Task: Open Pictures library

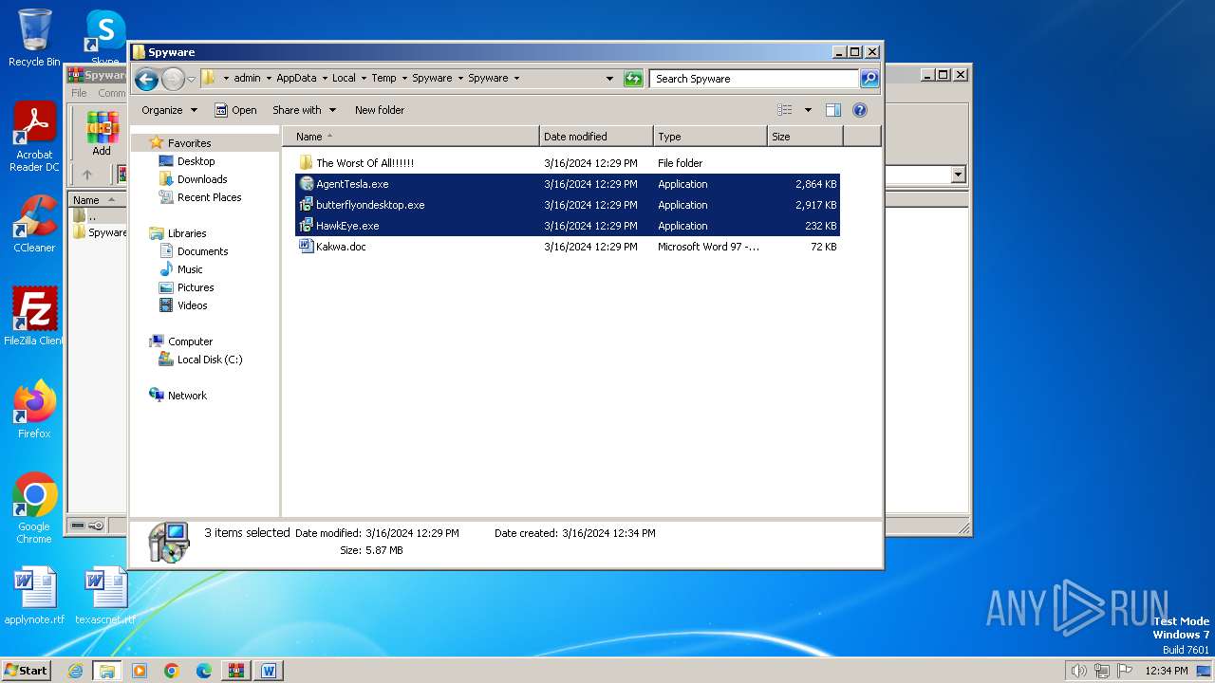Action: (x=196, y=287)
